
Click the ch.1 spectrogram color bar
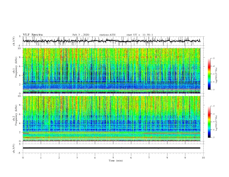coord(209,74)
